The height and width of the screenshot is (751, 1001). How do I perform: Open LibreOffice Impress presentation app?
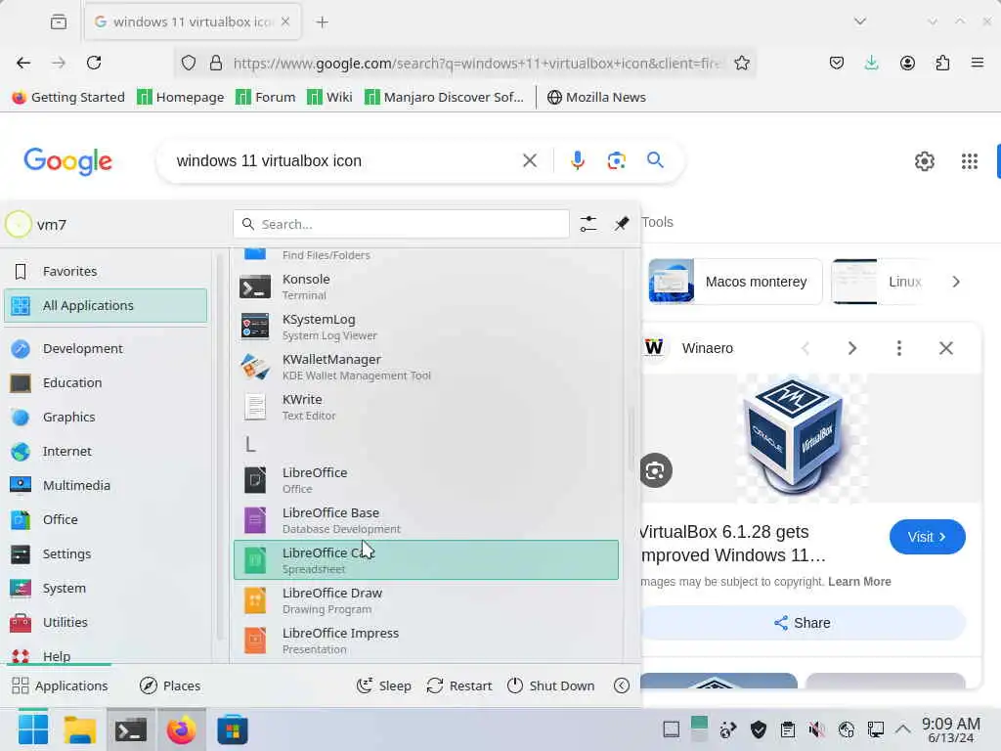[426, 641]
